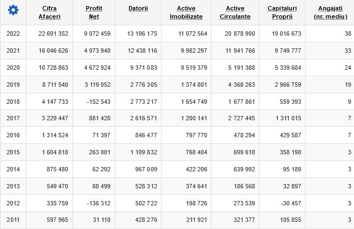
Task: Click the Angajați (nr. mediu) header
Action: click(x=330, y=13)
